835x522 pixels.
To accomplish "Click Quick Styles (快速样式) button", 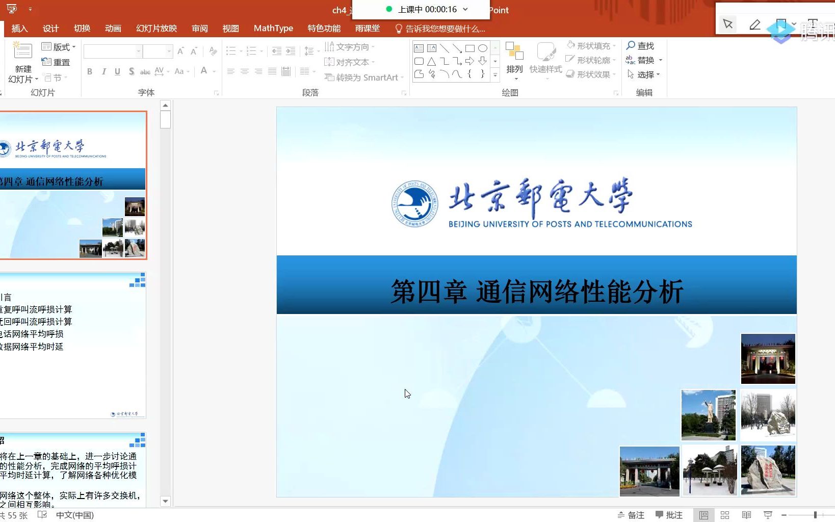I will pyautogui.click(x=545, y=60).
